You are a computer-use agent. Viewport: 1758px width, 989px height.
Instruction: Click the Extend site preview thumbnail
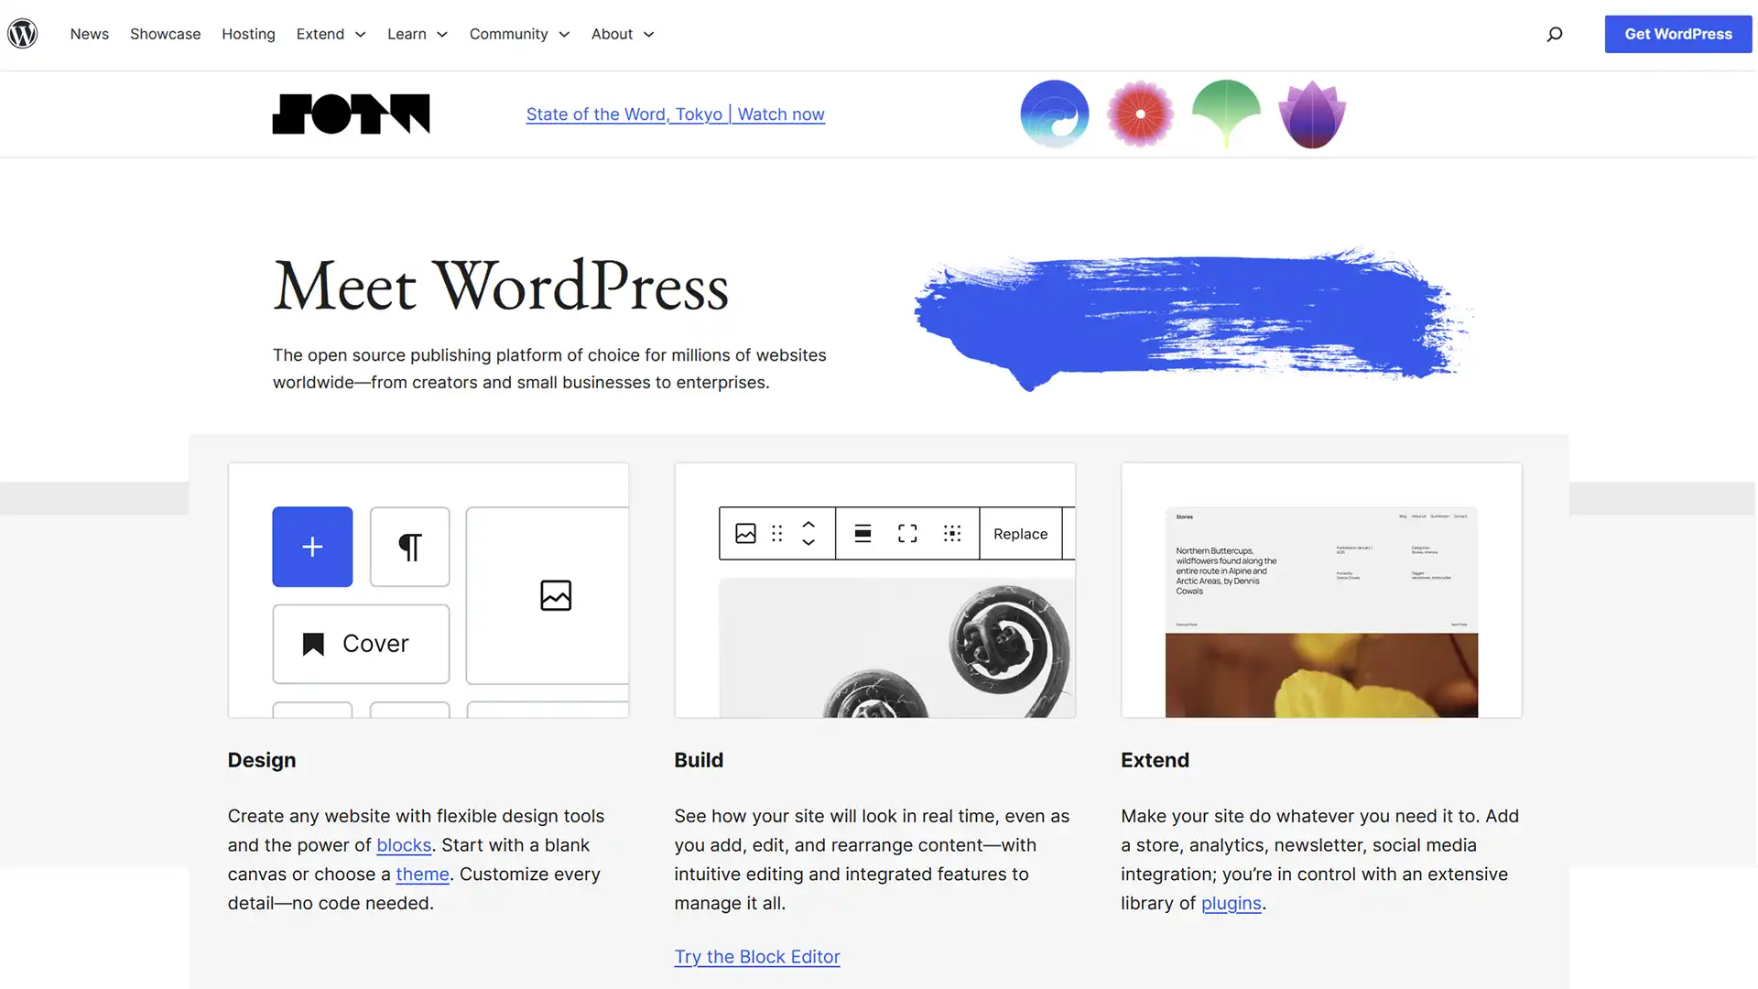point(1320,612)
